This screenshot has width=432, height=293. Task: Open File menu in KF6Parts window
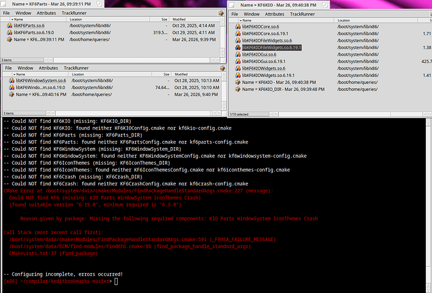6,13
